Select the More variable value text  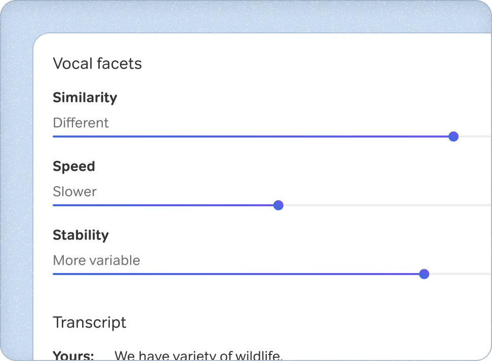click(x=96, y=260)
